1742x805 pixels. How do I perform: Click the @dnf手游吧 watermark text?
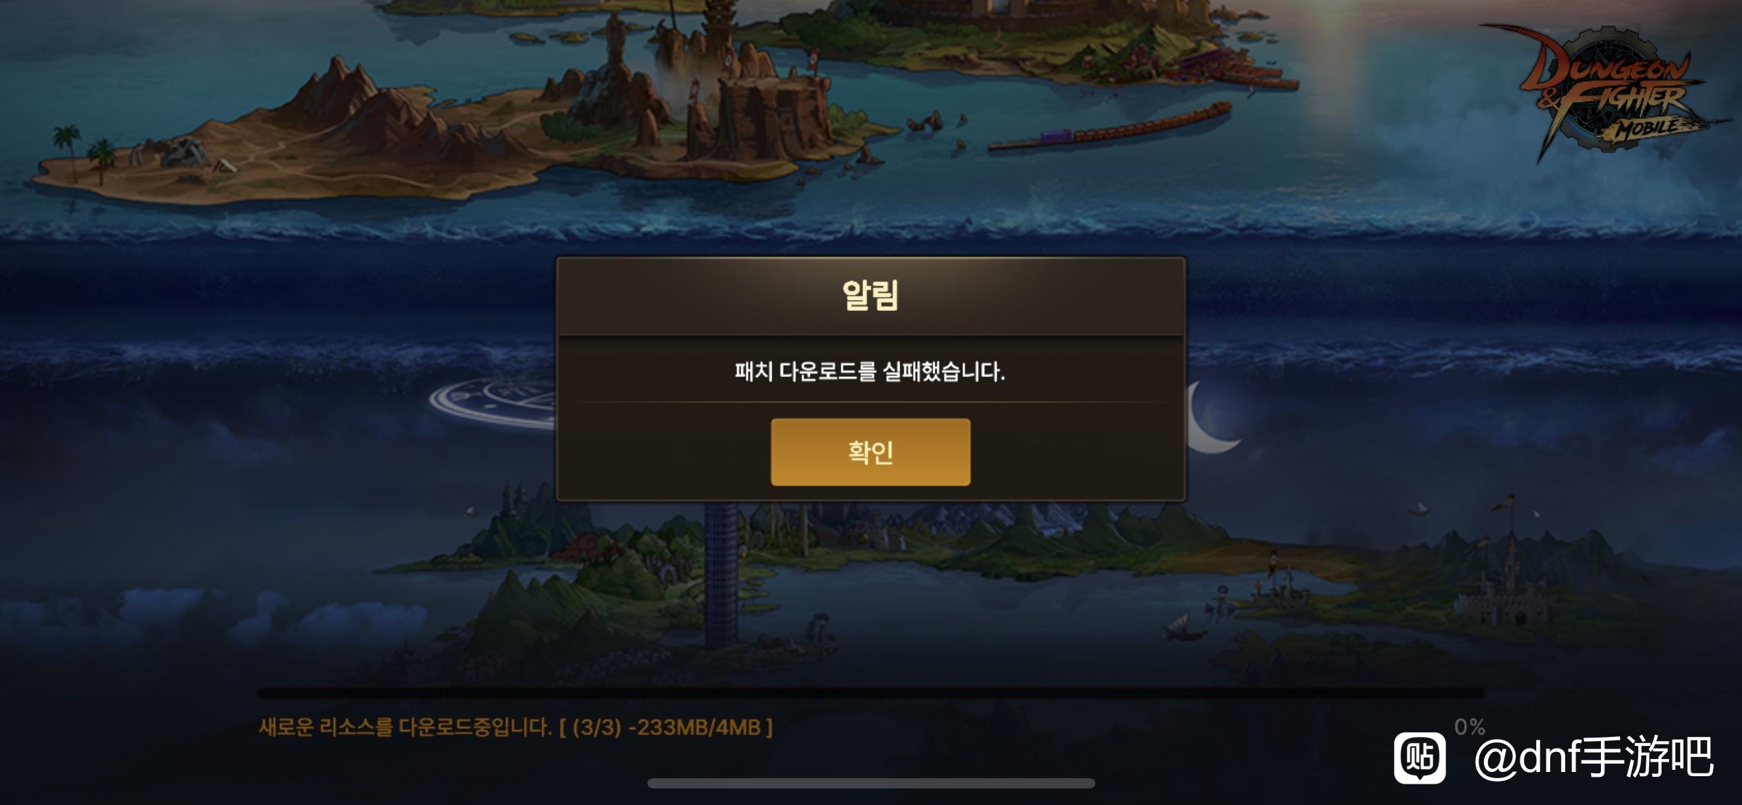click(1593, 757)
